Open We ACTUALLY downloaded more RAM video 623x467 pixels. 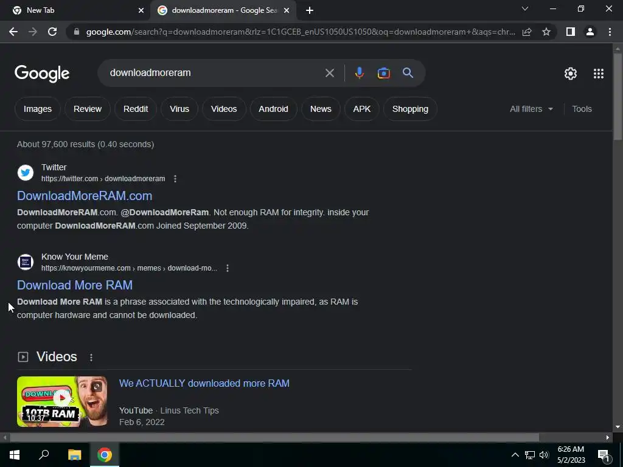(x=204, y=383)
